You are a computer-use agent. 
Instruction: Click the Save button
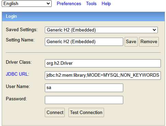click(131, 42)
